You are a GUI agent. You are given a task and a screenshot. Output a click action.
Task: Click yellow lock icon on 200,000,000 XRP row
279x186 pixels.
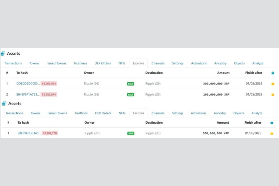pos(273,94)
